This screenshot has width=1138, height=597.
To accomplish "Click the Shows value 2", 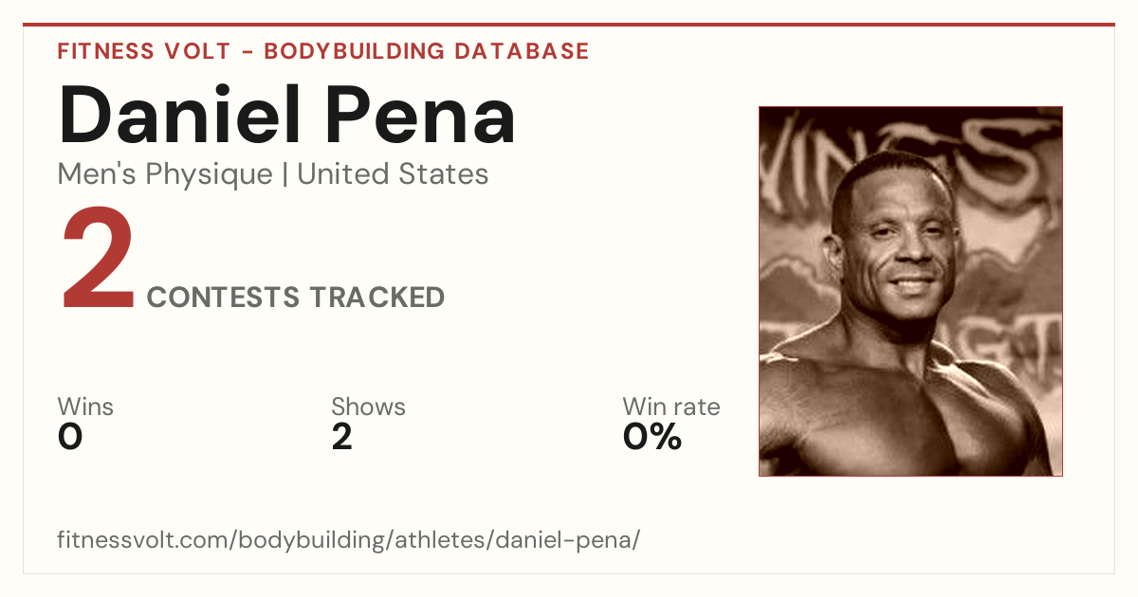I will coord(341,437).
